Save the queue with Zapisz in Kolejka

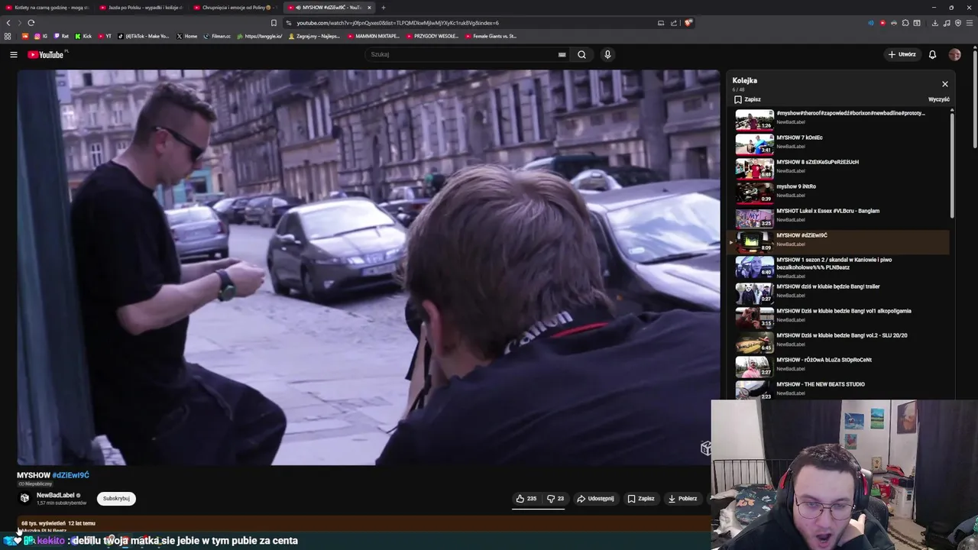pyautogui.click(x=747, y=99)
